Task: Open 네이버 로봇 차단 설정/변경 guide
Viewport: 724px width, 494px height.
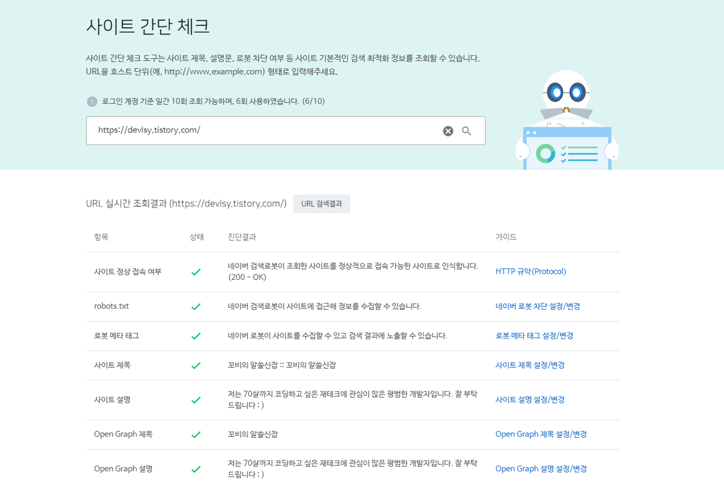Action: (x=537, y=306)
